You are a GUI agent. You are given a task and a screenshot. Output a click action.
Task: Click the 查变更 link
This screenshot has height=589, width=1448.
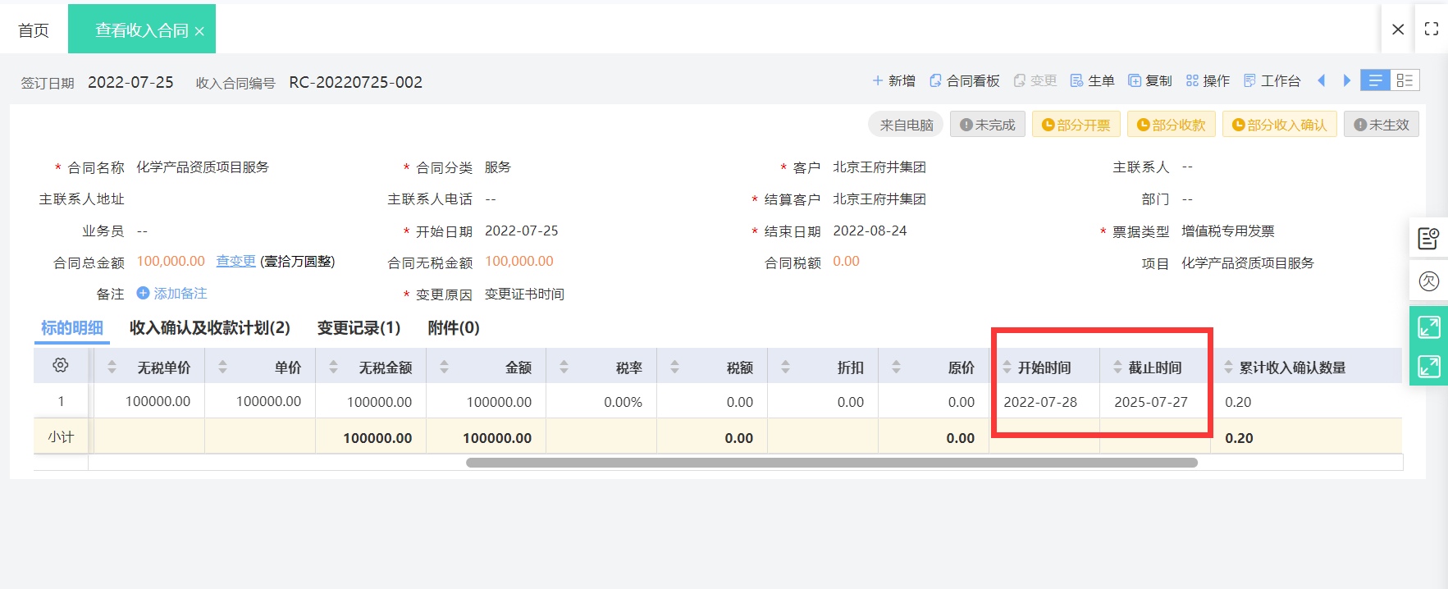pyautogui.click(x=235, y=261)
